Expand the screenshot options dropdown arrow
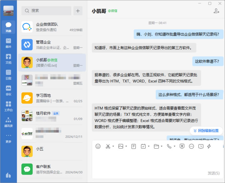 (x=113, y=146)
